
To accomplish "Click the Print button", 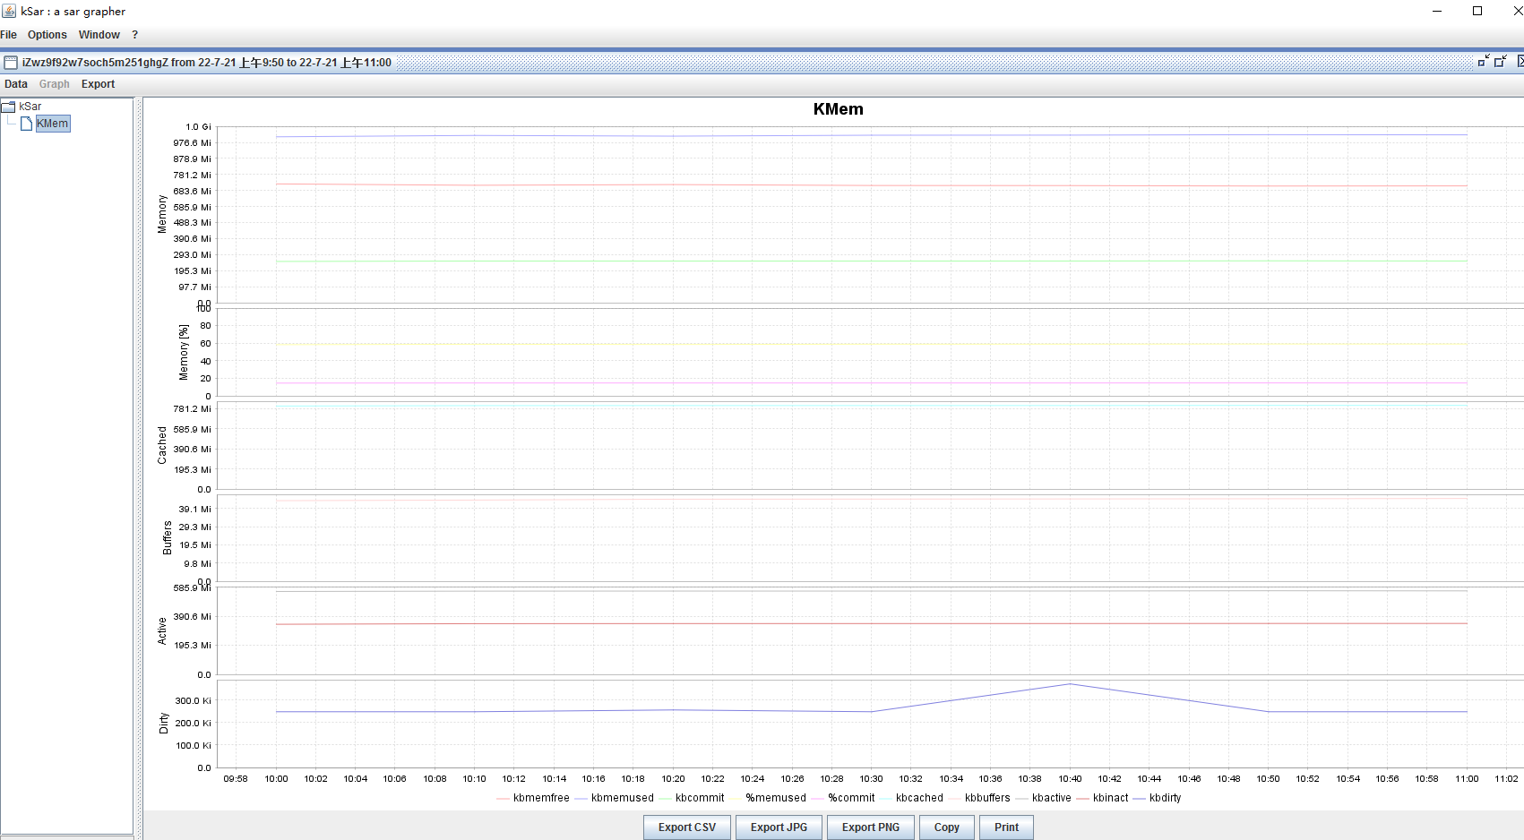I will (x=1007, y=827).
